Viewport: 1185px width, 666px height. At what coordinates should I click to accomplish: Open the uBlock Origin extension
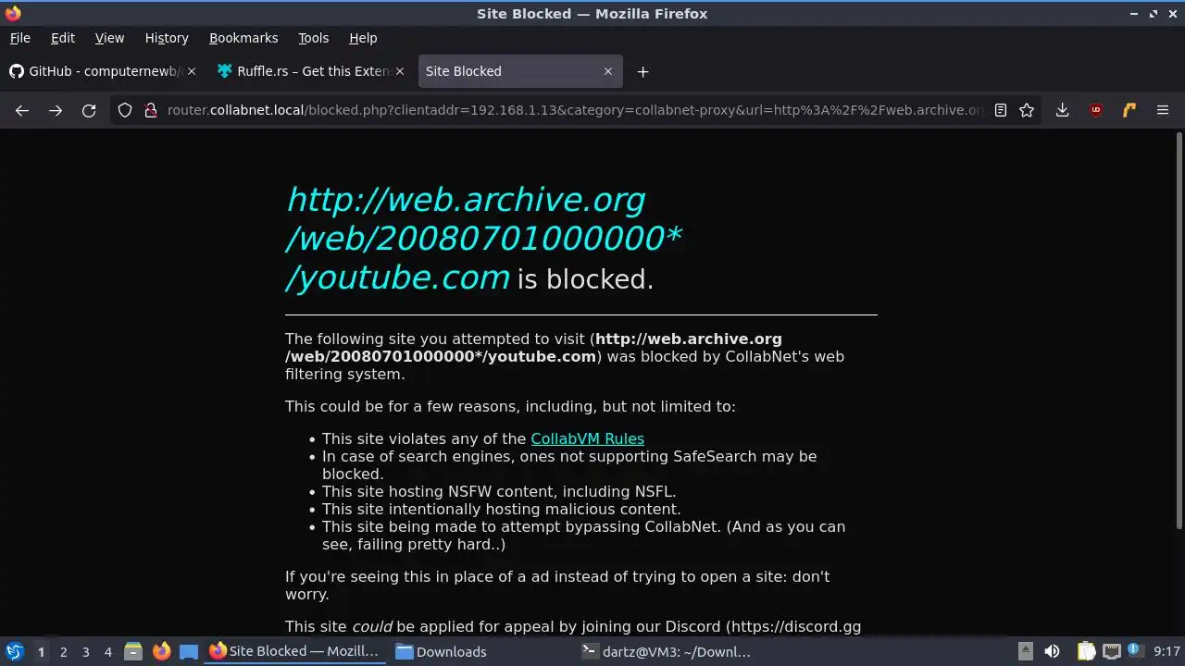[x=1096, y=110]
